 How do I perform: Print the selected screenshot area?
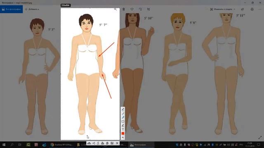[103, 143]
